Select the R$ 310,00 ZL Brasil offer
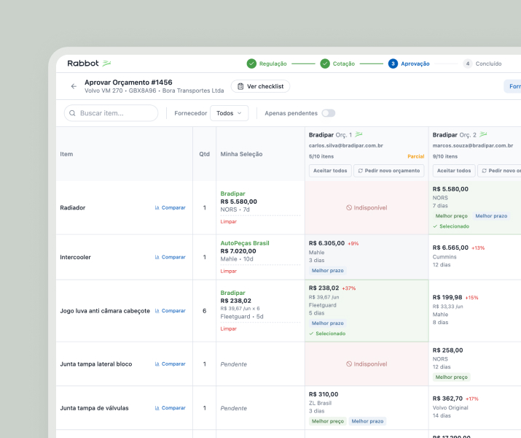 point(367,408)
